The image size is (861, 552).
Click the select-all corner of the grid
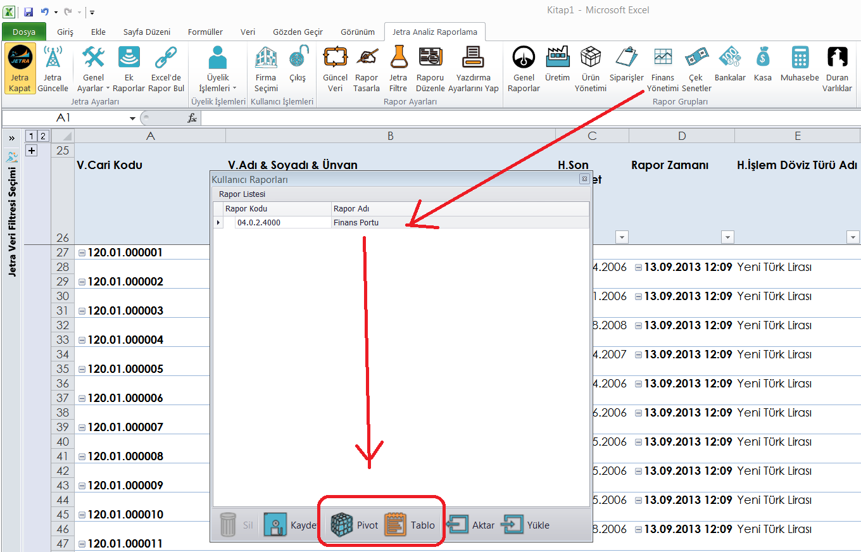pyautogui.click(x=63, y=135)
